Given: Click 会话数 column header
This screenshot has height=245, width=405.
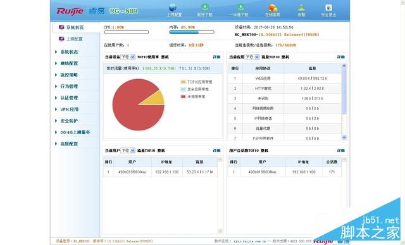Looking at the screenshot, I should pos(332,162).
